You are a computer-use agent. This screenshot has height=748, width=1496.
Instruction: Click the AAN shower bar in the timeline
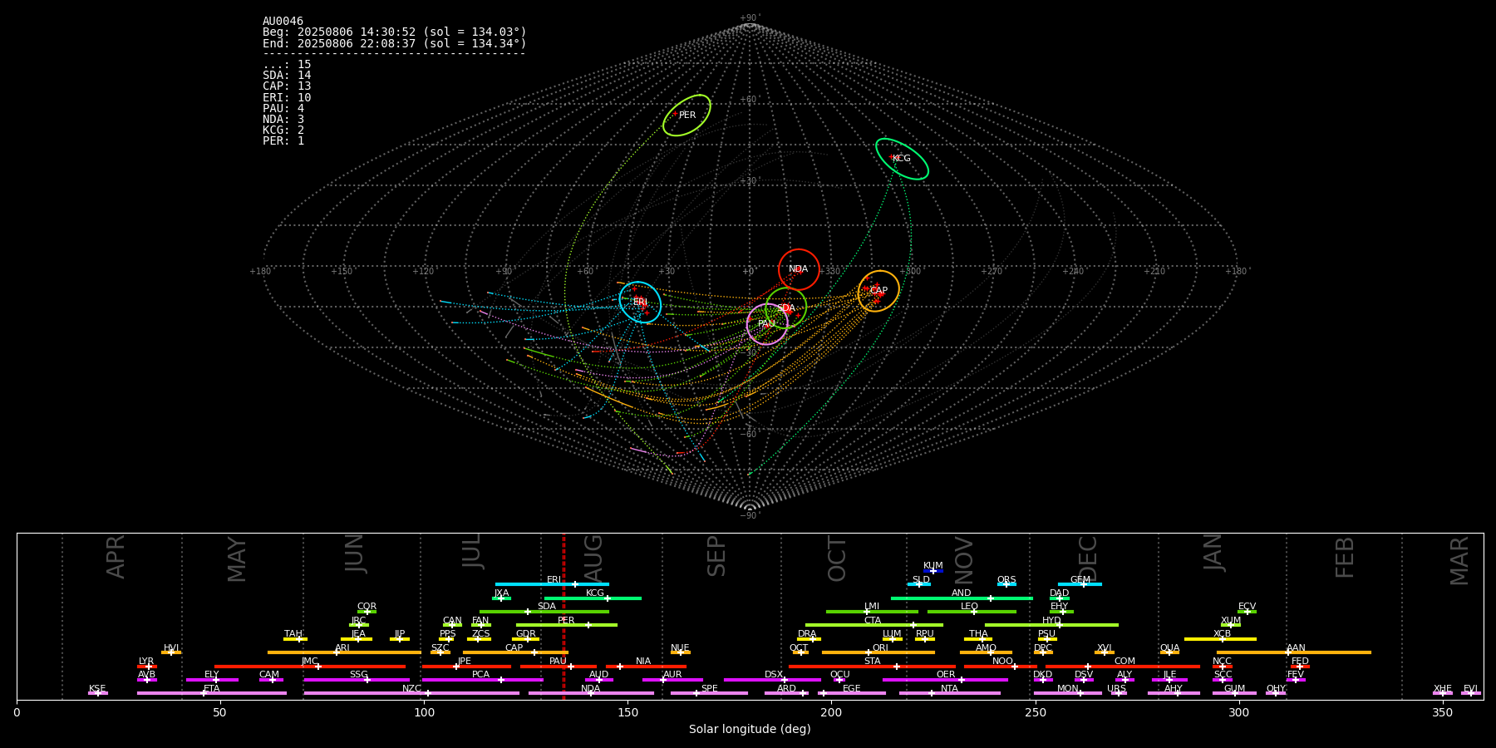coord(1294,652)
